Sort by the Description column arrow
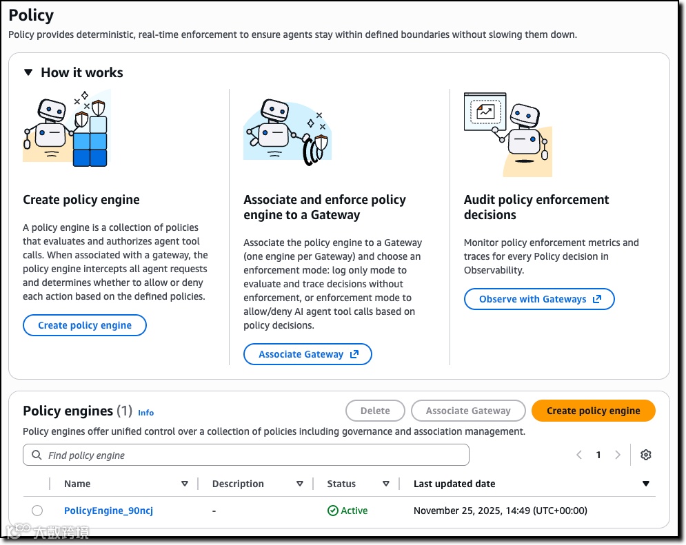Screen dimensions: 686x545 300,484
